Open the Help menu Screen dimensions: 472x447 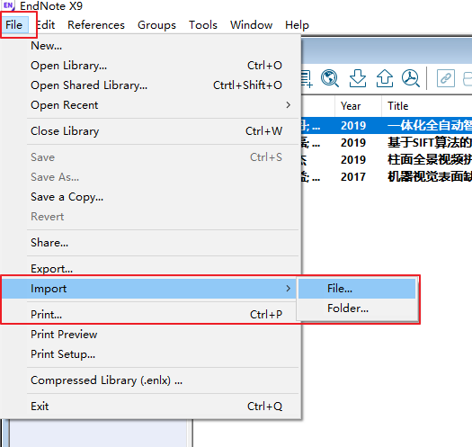(x=297, y=24)
